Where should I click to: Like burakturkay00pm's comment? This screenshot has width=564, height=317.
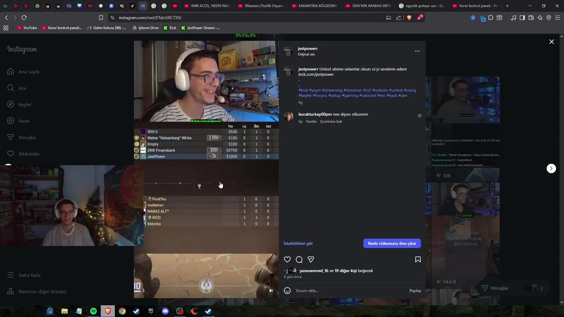[419, 116]
